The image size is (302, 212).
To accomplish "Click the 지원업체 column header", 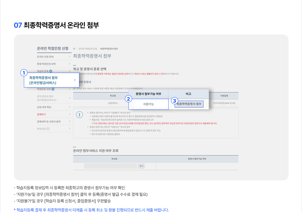I will (224, 96).
